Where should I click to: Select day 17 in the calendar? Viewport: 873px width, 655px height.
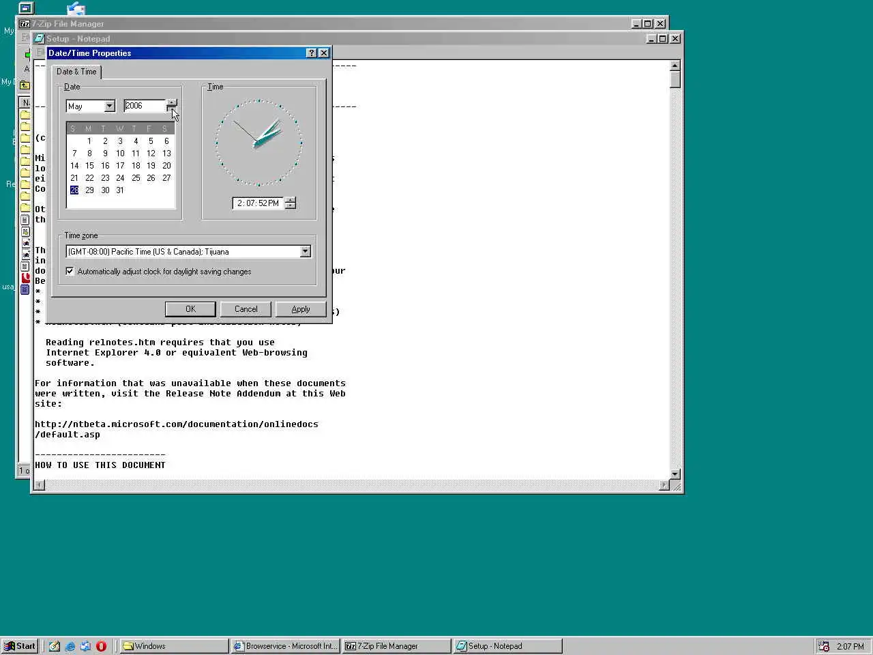click(120, 166)
